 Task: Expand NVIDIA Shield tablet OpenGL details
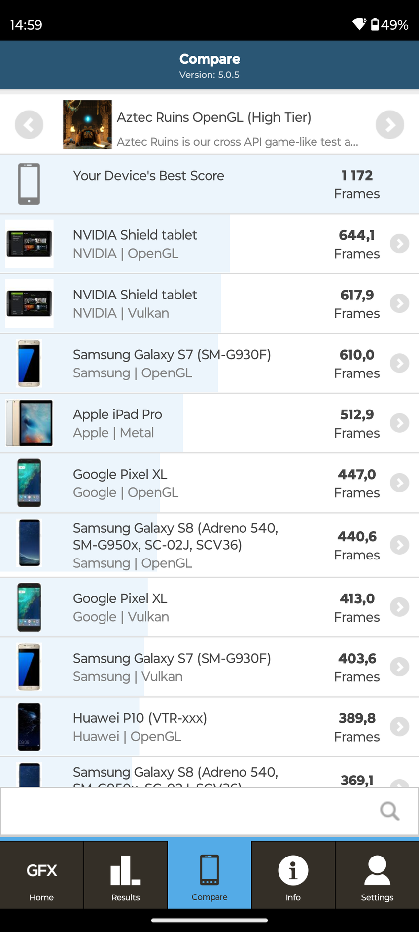click(x=399, y=244)
